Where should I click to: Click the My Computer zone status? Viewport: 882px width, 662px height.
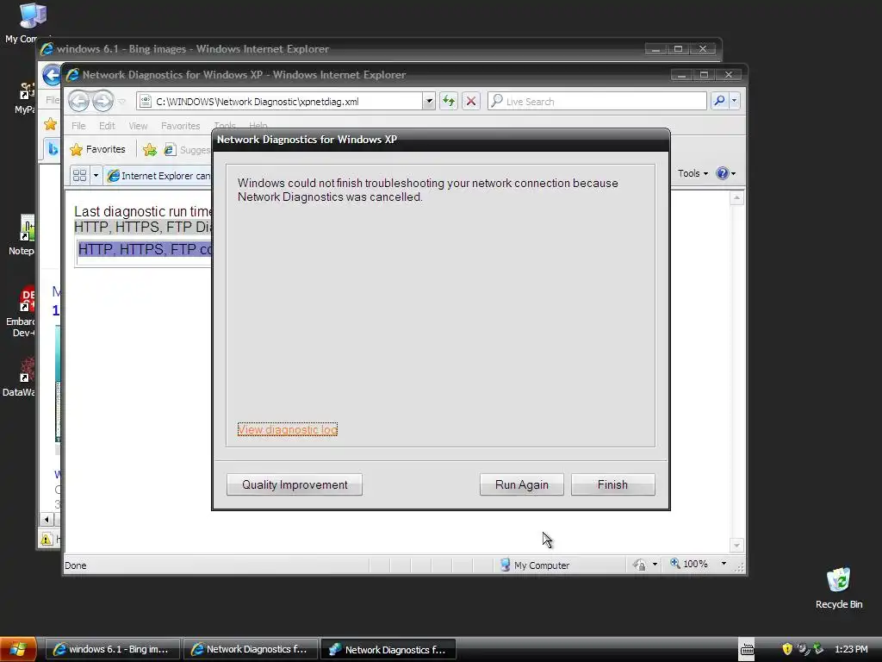pos(535,565)
